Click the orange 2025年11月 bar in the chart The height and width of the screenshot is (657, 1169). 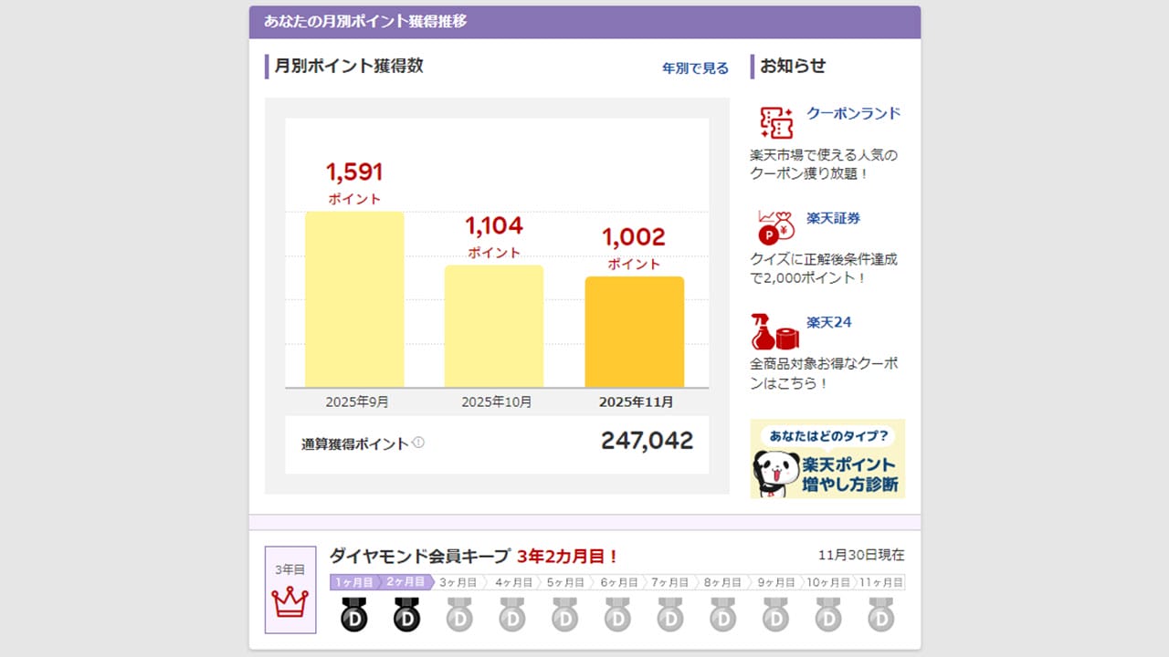pyautogui.click(x=634, y=333)
